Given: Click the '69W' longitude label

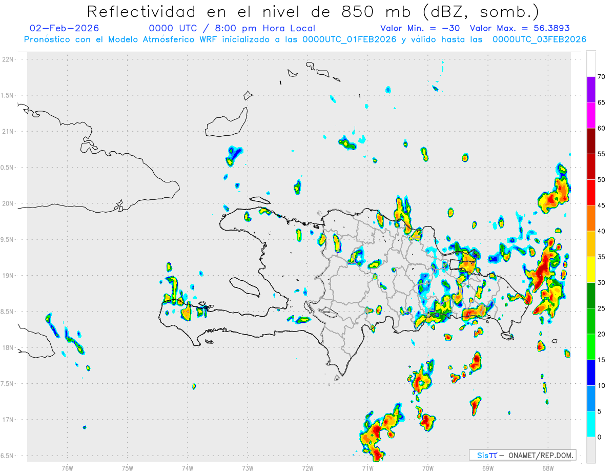Looking at the screenshot, I should coord(488,468).
